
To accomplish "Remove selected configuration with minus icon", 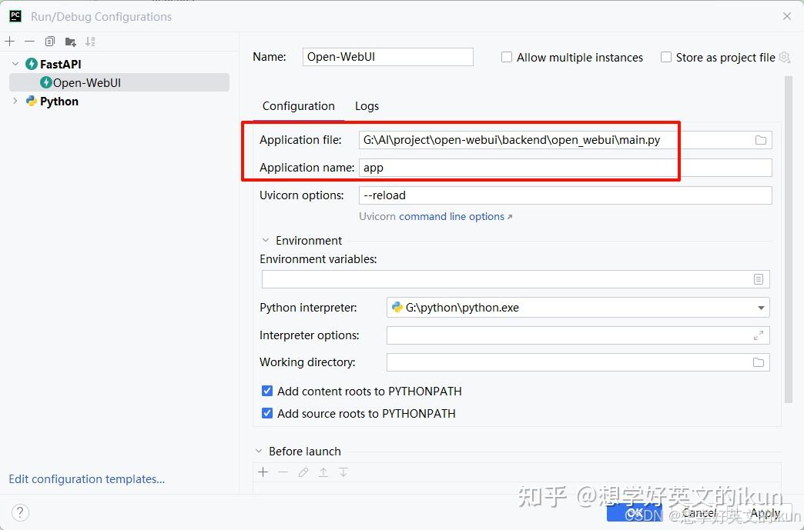I will (30, 42).
